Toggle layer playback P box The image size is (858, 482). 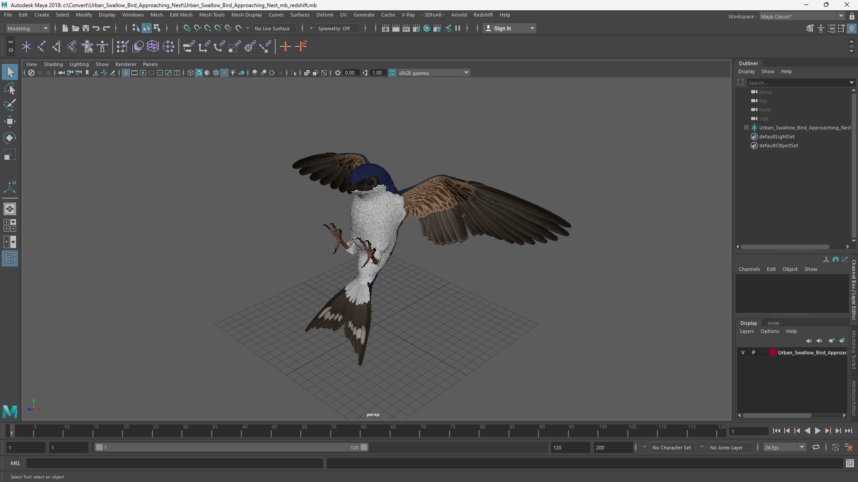click(753, 353)
